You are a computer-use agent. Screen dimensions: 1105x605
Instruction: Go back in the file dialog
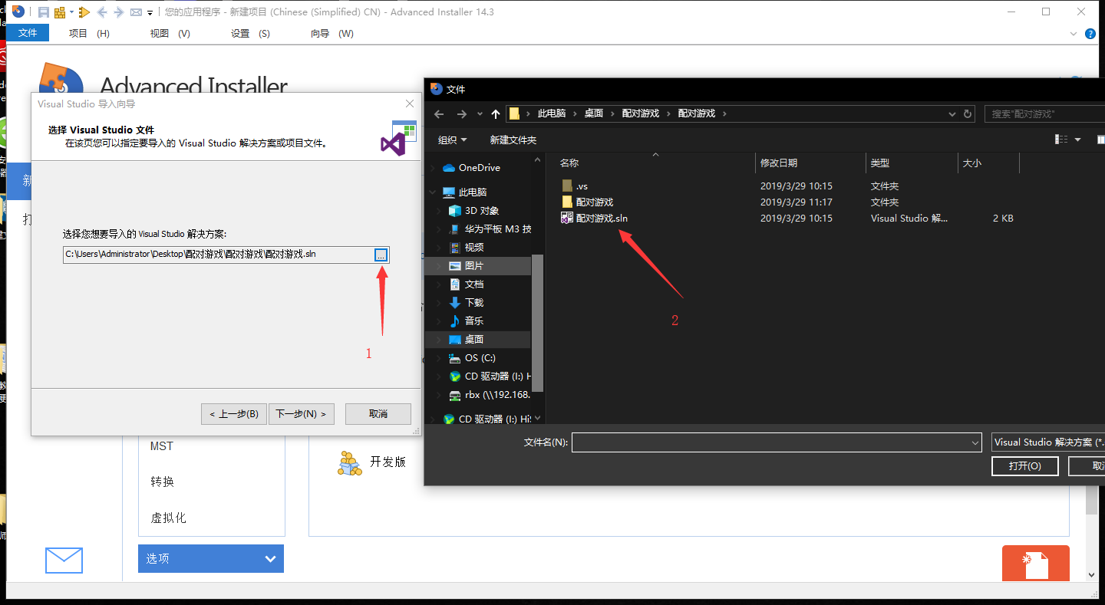(439, 113)
